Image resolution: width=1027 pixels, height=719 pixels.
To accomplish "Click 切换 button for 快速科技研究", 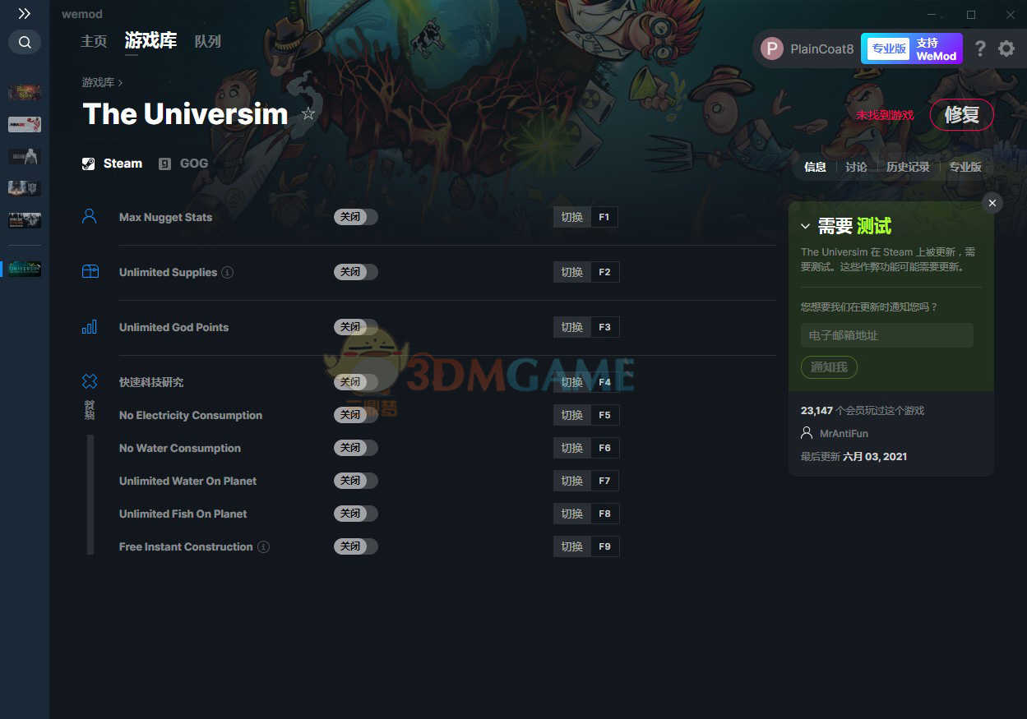I will 572,382.
